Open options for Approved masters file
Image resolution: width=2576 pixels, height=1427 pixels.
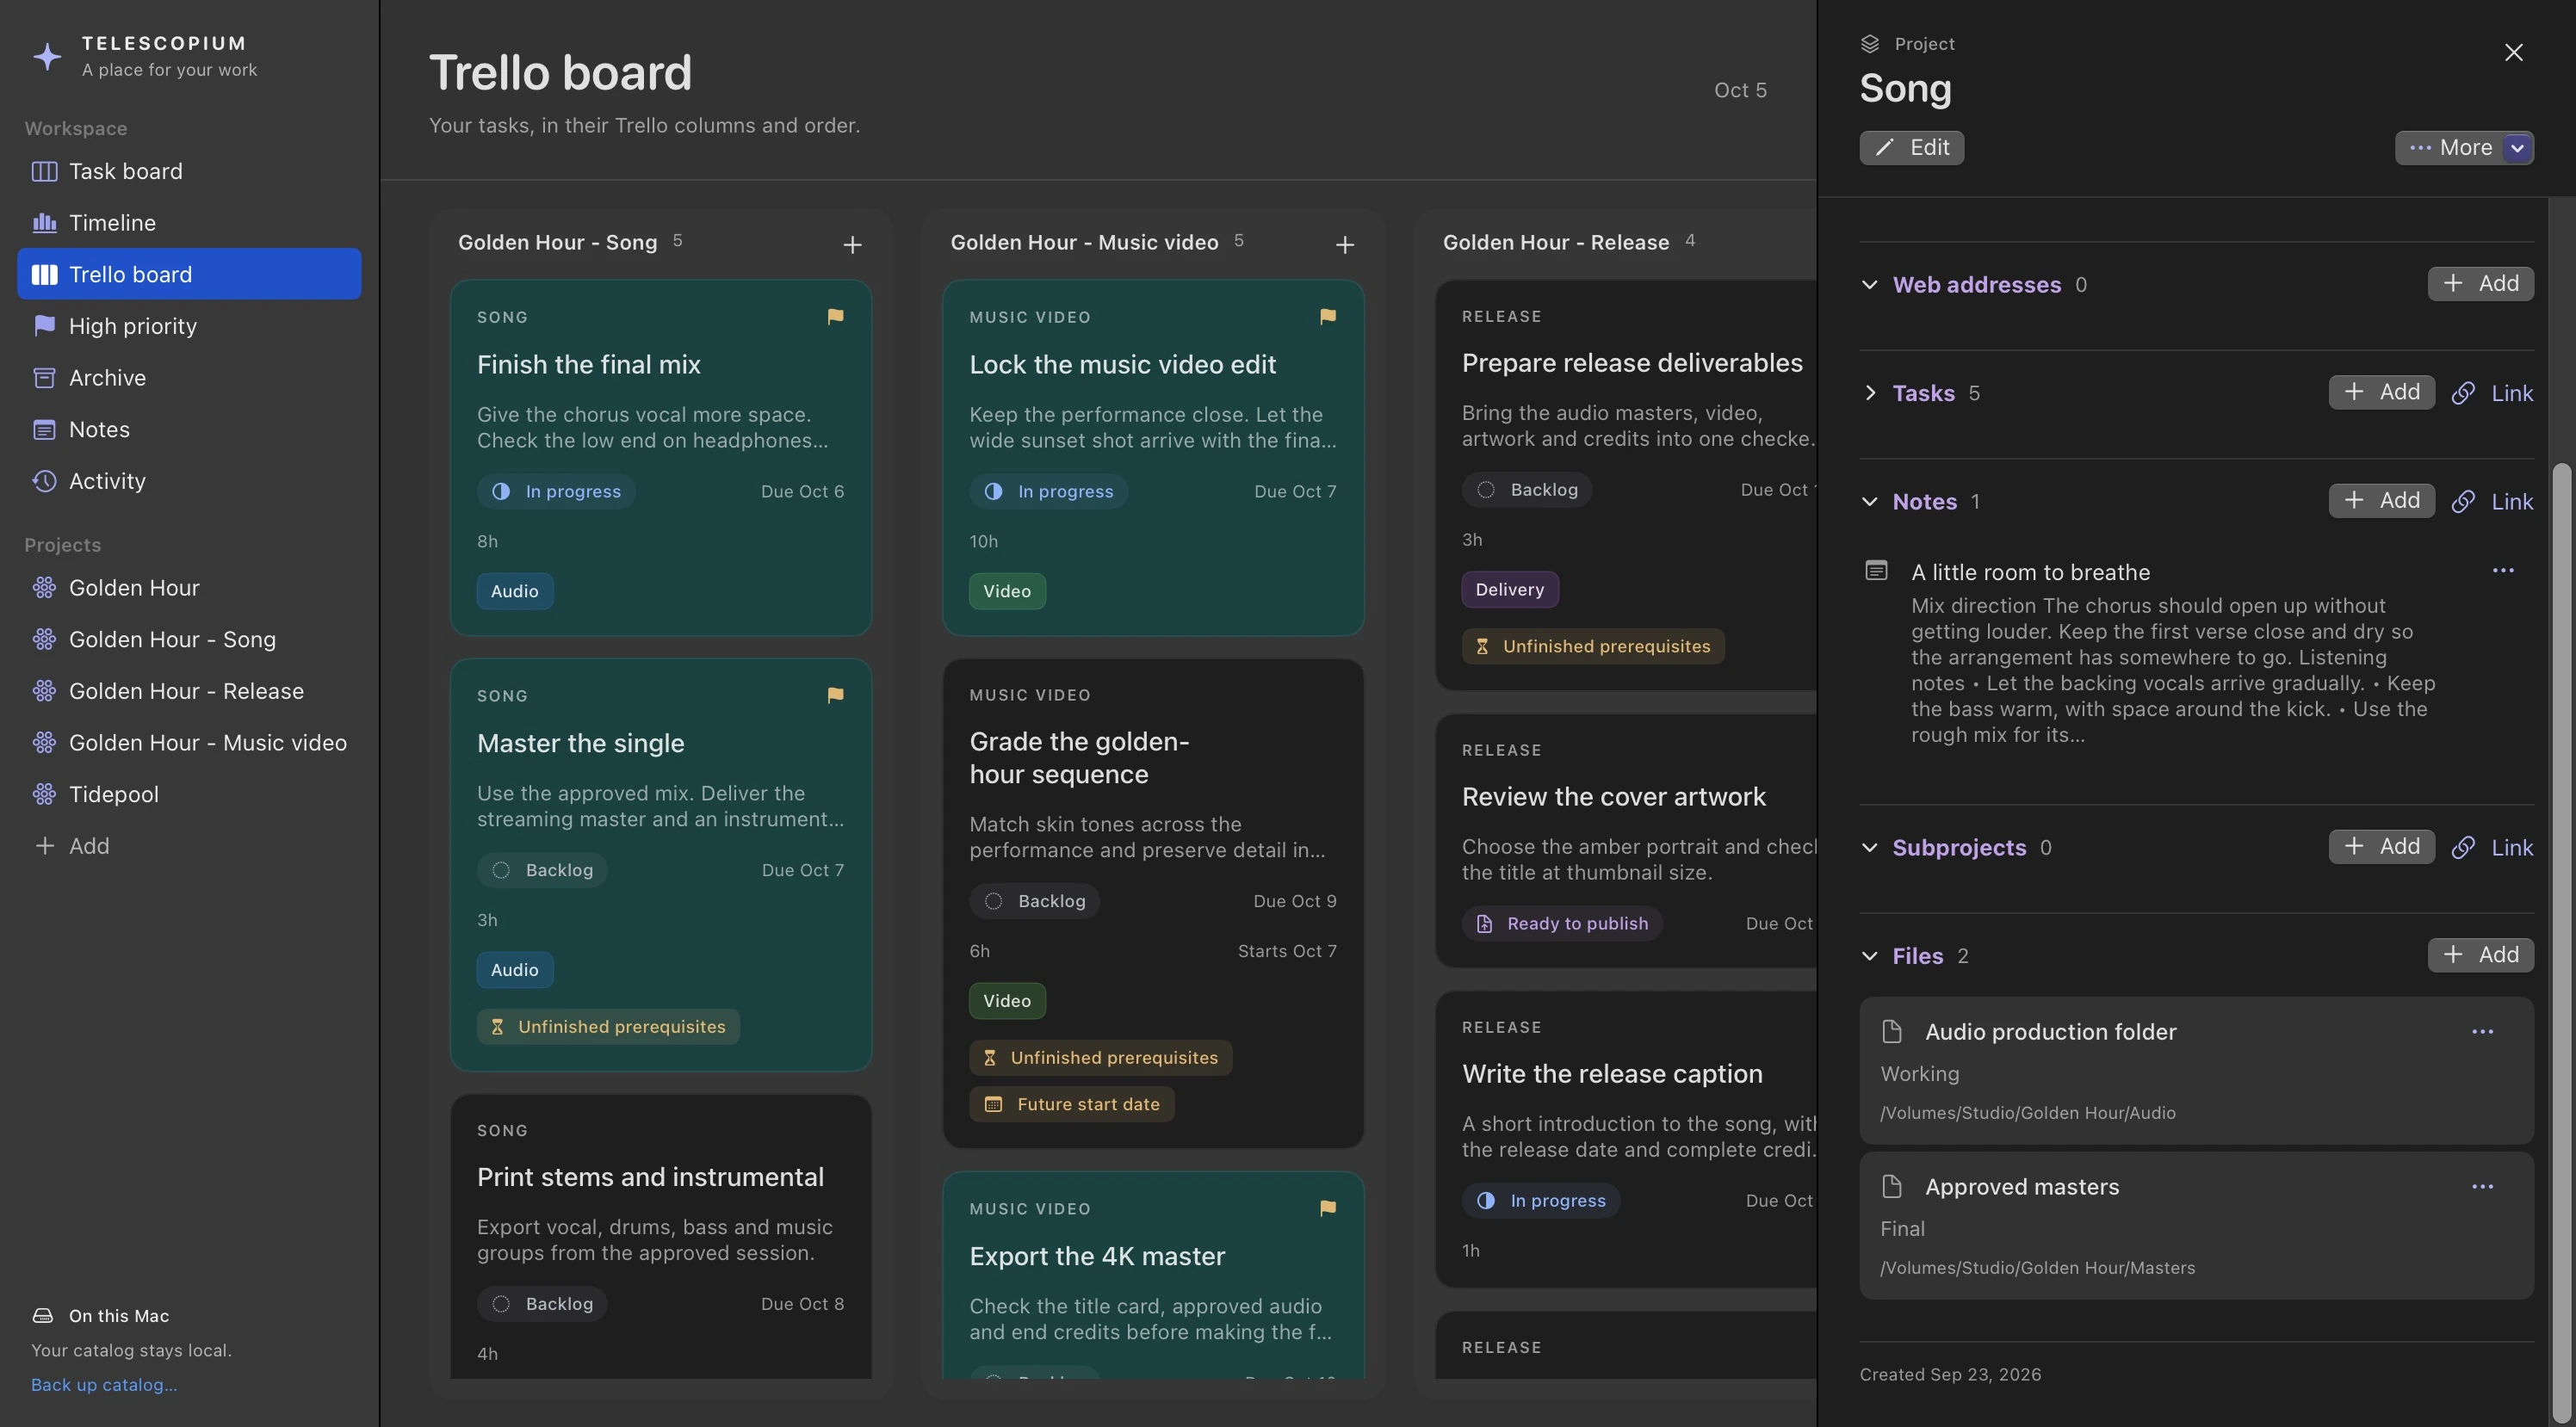(2482, 1186)
